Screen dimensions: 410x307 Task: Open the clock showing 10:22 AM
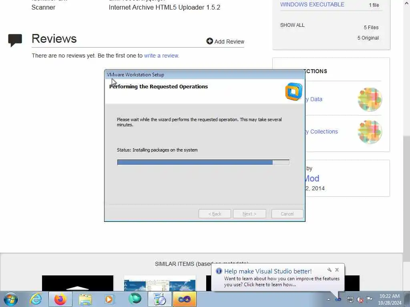click(389, 299)
